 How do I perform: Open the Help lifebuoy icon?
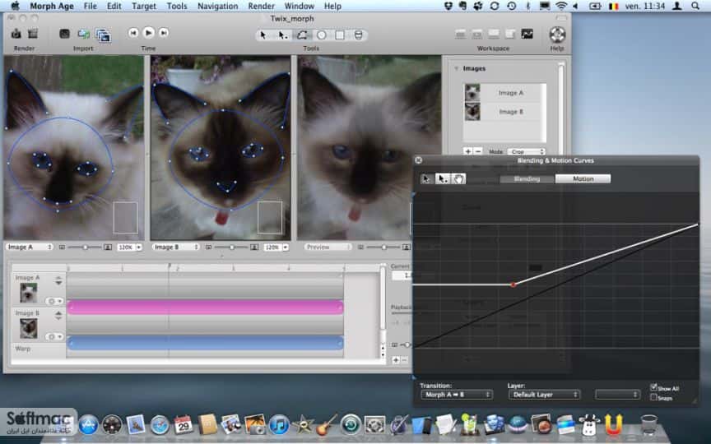(x=557, y=35)
